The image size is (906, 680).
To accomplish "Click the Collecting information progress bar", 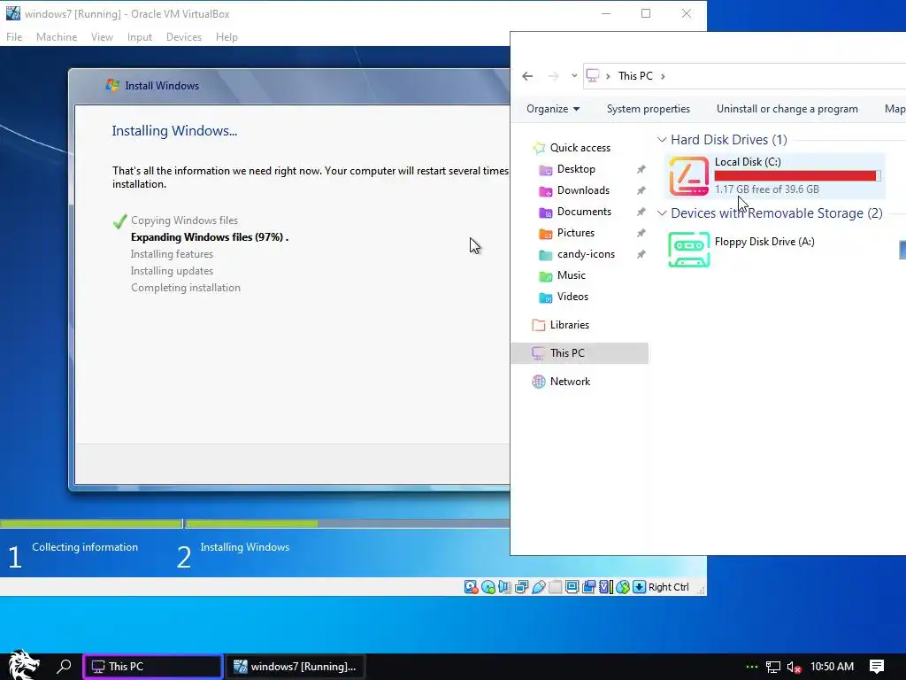I will click(x=91, y=523).
